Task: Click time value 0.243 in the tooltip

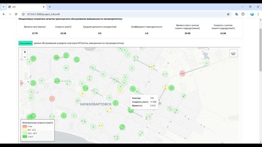Action: (153, 105)
